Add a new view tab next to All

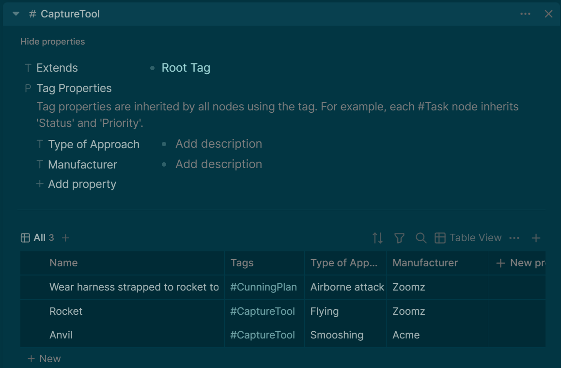point(66,238)
